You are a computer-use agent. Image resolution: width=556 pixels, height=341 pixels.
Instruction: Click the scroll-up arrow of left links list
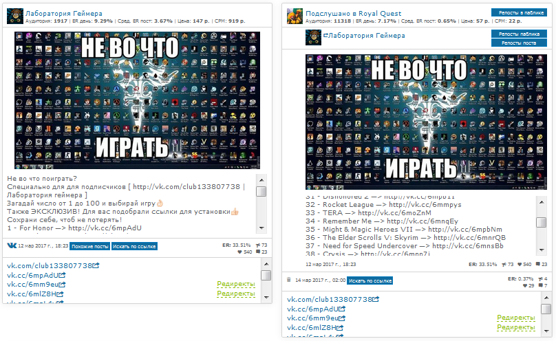266,264
